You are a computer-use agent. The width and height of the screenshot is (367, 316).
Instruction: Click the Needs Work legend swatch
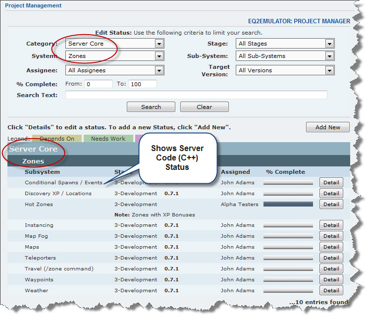pos(108,139)
